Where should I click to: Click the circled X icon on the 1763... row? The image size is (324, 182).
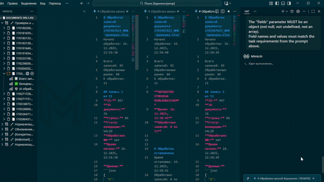(x=32, y=74)
